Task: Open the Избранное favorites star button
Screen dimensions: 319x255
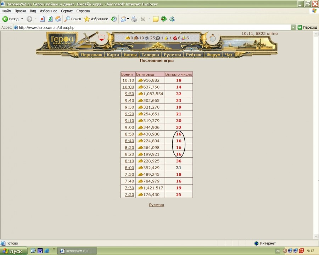Action: [x=96, y=19]
